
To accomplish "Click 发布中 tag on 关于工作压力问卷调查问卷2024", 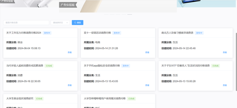I will point(47,33).
